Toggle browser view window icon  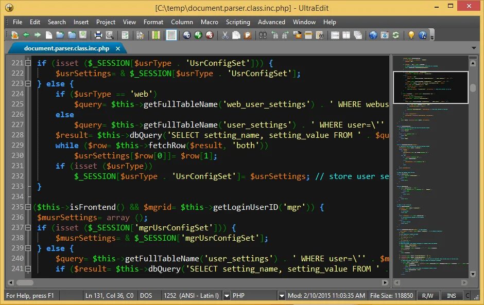pos(385,35)
